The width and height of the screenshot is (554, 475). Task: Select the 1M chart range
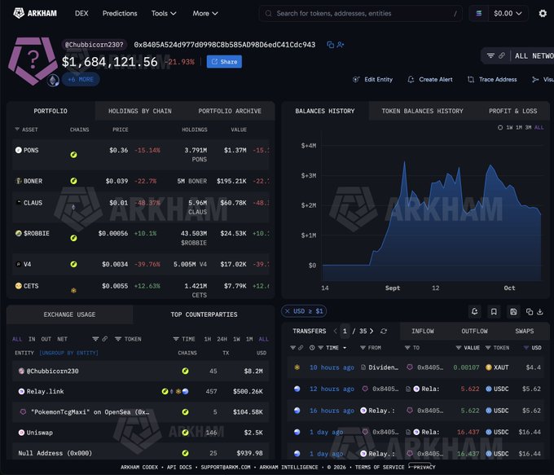coord(519,128)
